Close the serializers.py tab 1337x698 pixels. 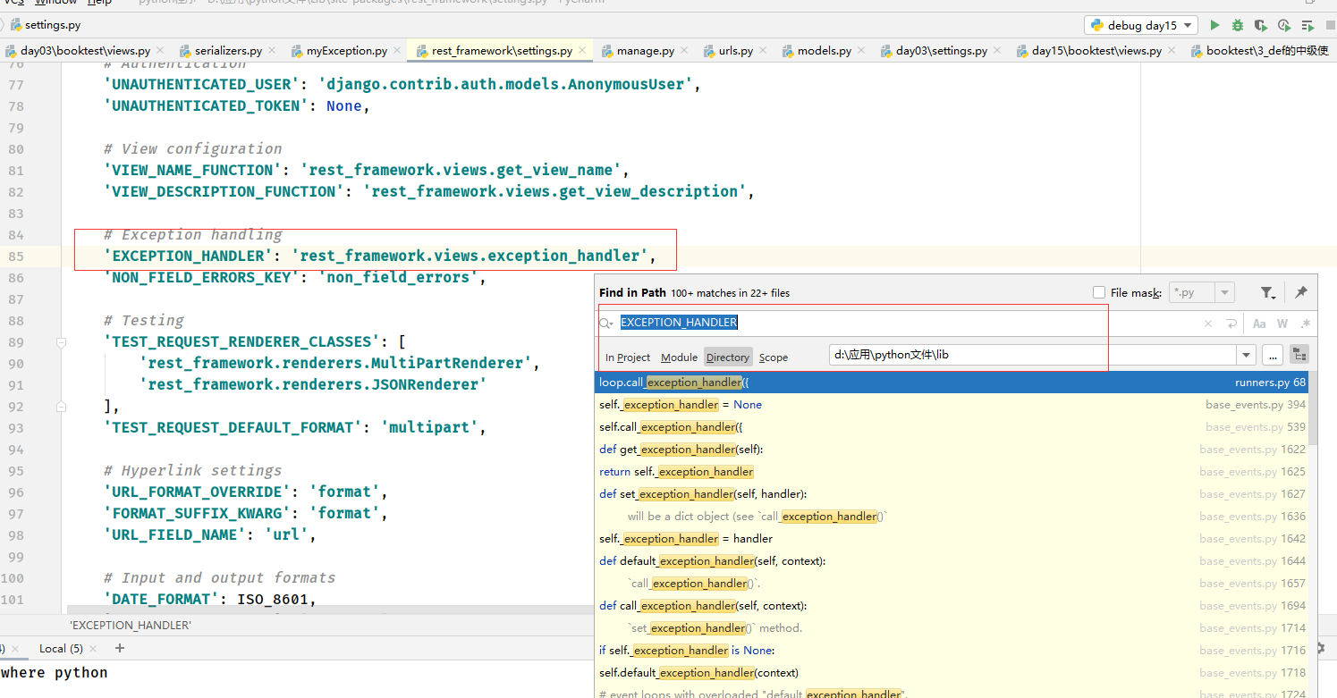pos(271,51)
